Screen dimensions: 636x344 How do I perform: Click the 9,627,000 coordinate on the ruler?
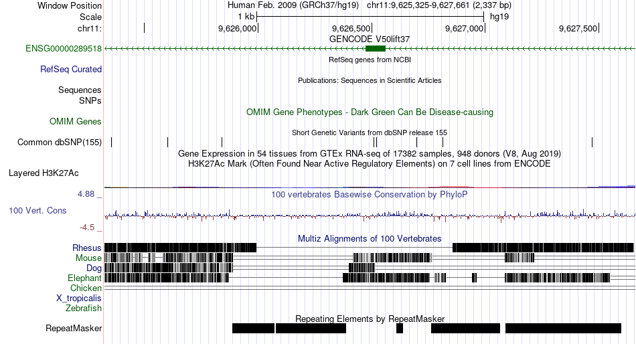[465, 28]
